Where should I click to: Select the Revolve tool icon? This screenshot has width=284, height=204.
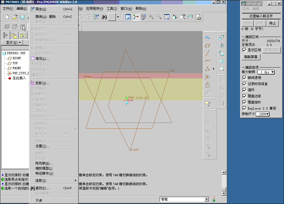pos(221,46)
